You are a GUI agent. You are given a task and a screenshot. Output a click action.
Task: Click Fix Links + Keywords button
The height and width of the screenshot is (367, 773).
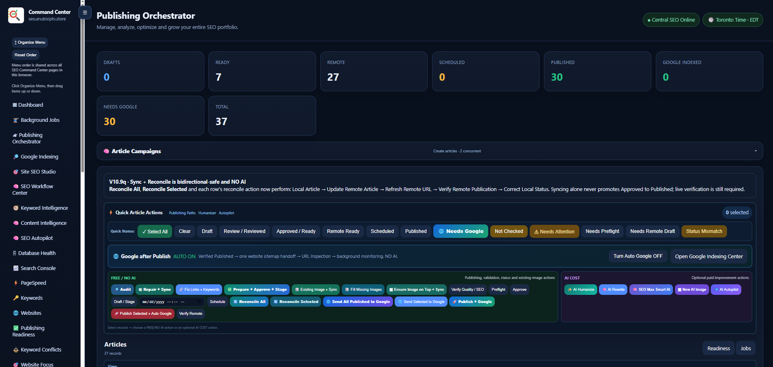tap(199, 290)
